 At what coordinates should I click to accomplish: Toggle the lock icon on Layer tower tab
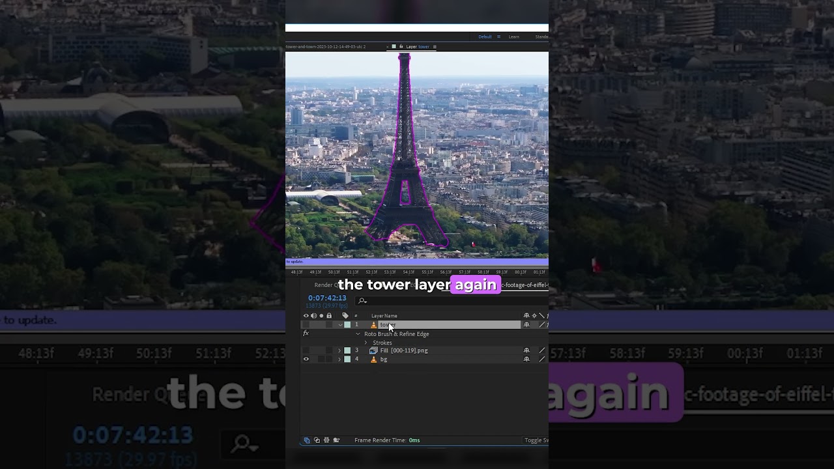(x=401, y=47)
